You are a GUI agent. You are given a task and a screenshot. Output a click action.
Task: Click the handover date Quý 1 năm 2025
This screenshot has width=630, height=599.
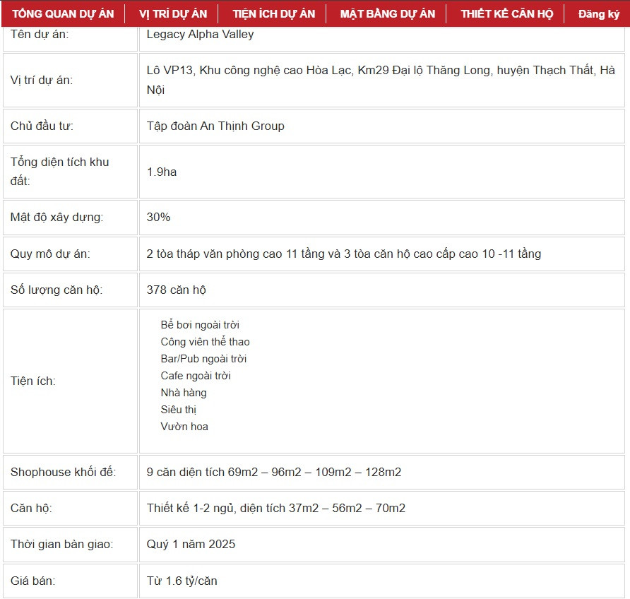191,544
